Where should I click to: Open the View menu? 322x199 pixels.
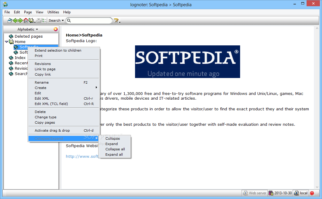click(40, 12)
